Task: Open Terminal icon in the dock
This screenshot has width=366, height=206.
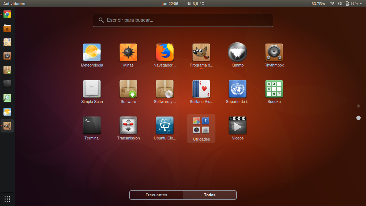Action: point(7,84)
